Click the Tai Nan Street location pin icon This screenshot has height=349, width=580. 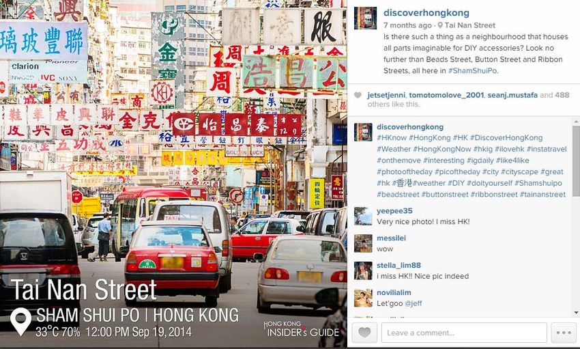[440, 25]
